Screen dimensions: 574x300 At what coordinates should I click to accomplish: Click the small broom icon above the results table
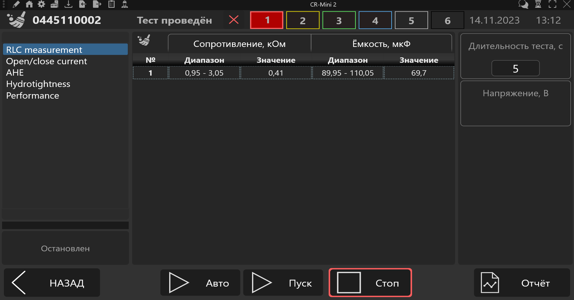[144, 40]
